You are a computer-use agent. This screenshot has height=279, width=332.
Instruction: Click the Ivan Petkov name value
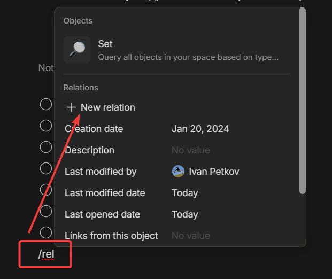[214, 172]
